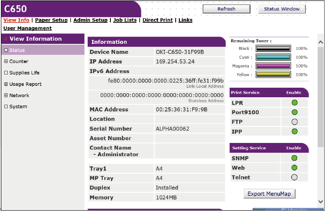
Task: Click the Cyan toner level bar
Action: pos(273,57)
